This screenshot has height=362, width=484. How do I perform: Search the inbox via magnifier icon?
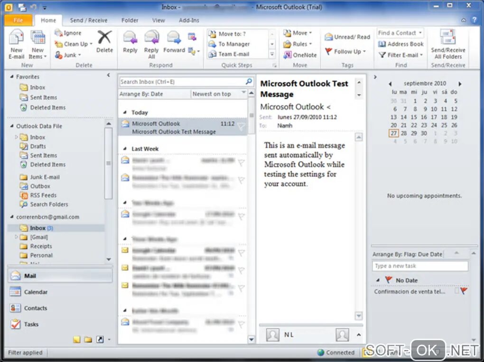coord(249,81)
